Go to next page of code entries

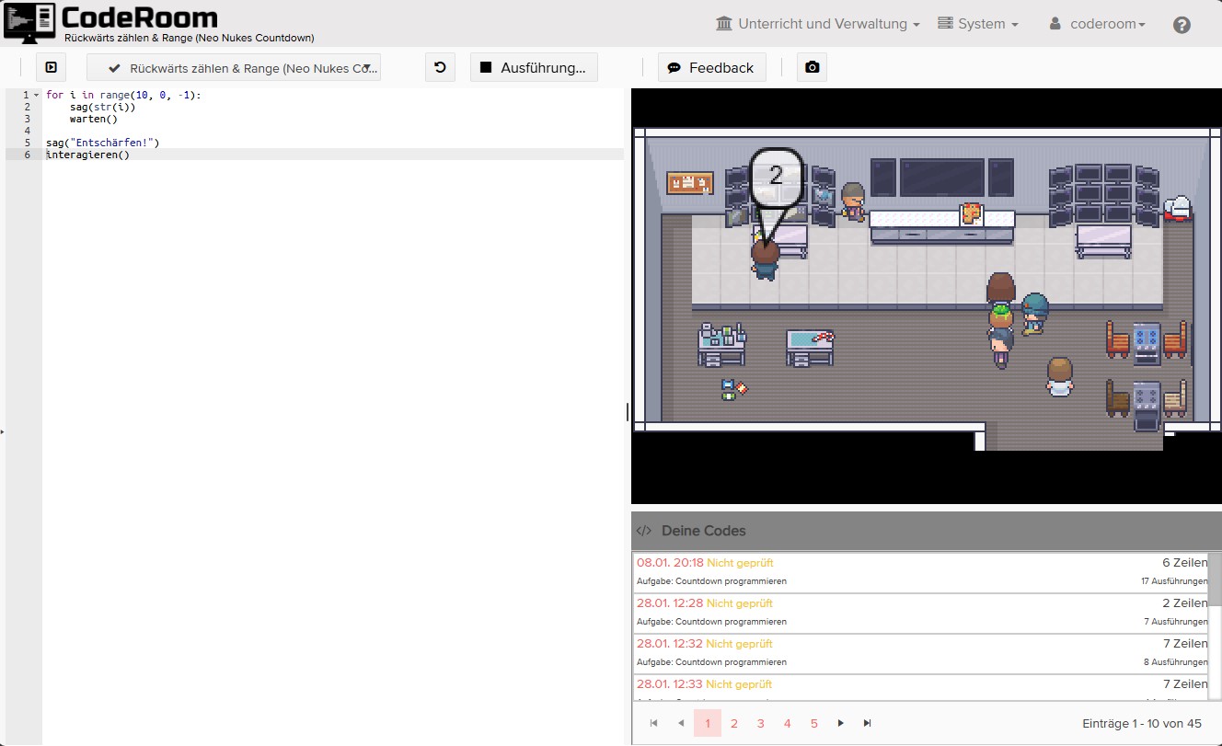pyautogui.click(x=840, y=723)
